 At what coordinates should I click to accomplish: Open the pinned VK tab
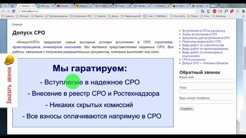click(12, 6)
